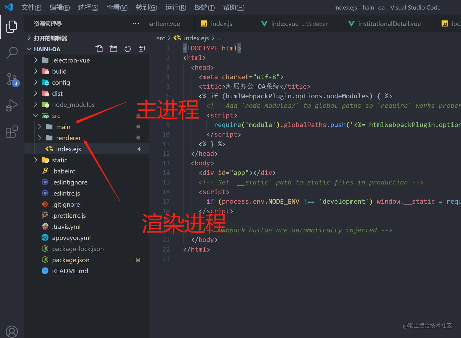The width and height of the screenshot is (461, 338).
Task: Click the package.json file icon
Action: pyautogui.click(x=45, y=260)
